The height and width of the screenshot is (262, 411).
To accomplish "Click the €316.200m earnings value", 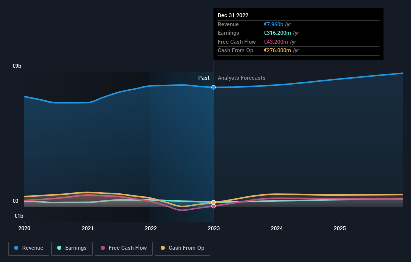I will 277,33.
